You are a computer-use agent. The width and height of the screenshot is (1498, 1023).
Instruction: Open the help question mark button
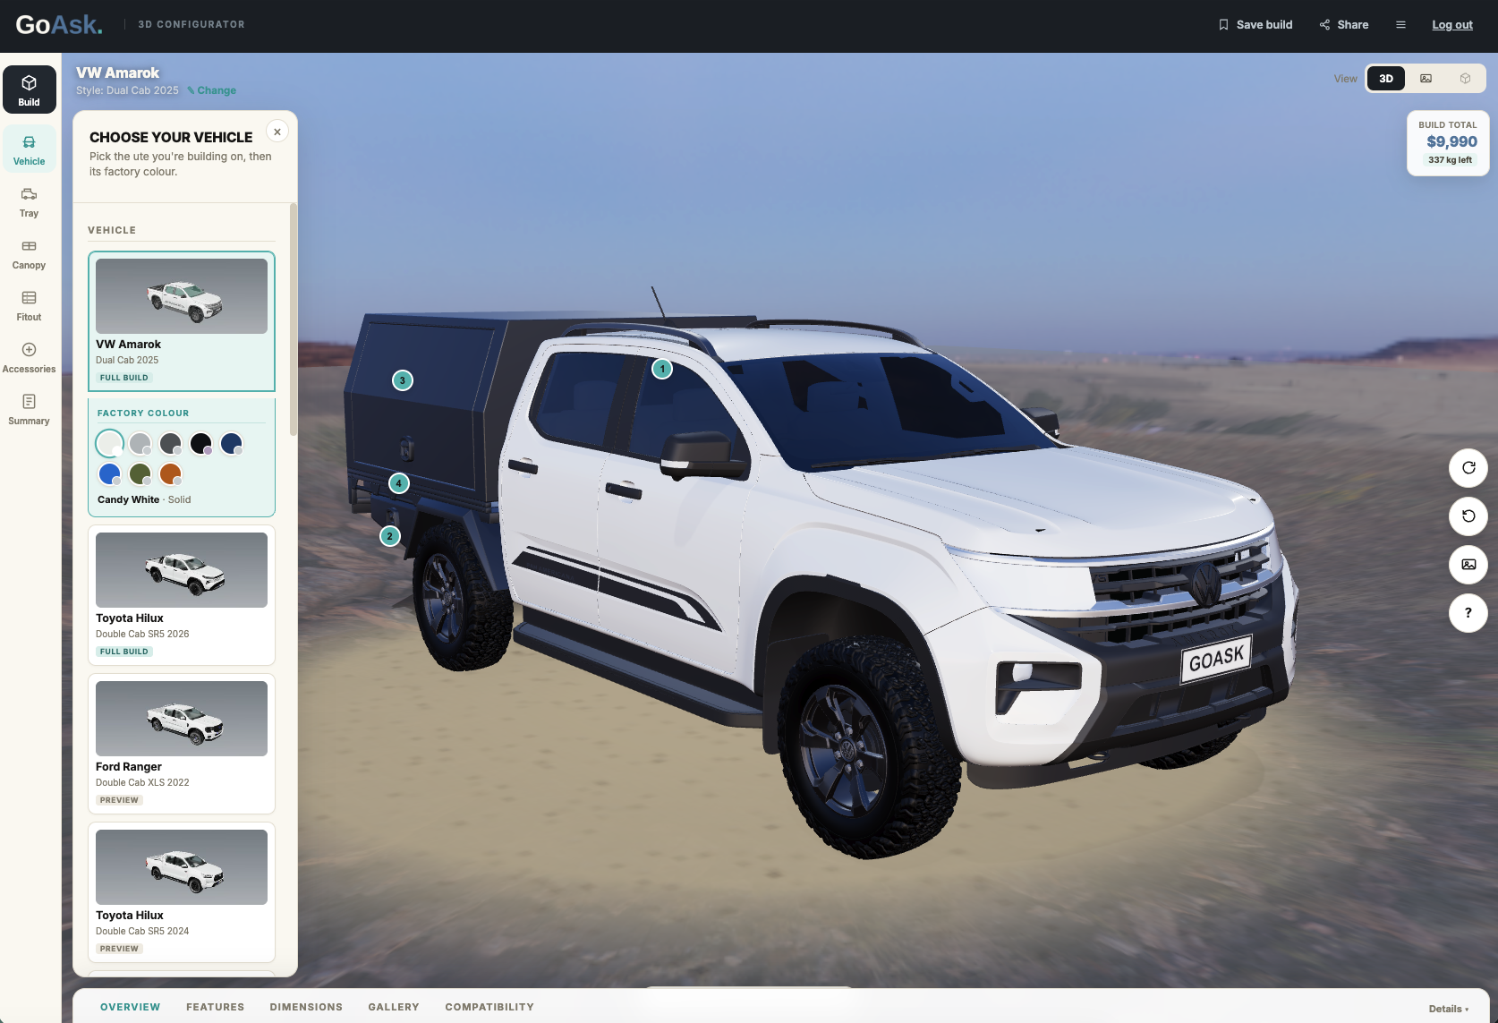pyautogui.click(x=1468, y=613)
